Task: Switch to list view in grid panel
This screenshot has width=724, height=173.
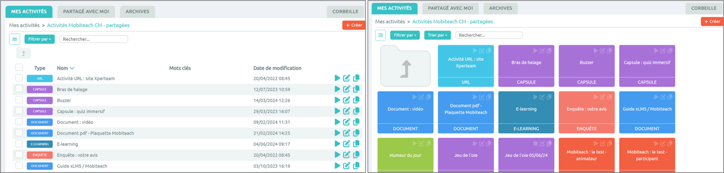Action: point(381,35)
